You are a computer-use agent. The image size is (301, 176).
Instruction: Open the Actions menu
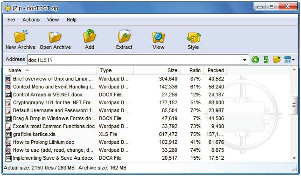tap(31, 20)
